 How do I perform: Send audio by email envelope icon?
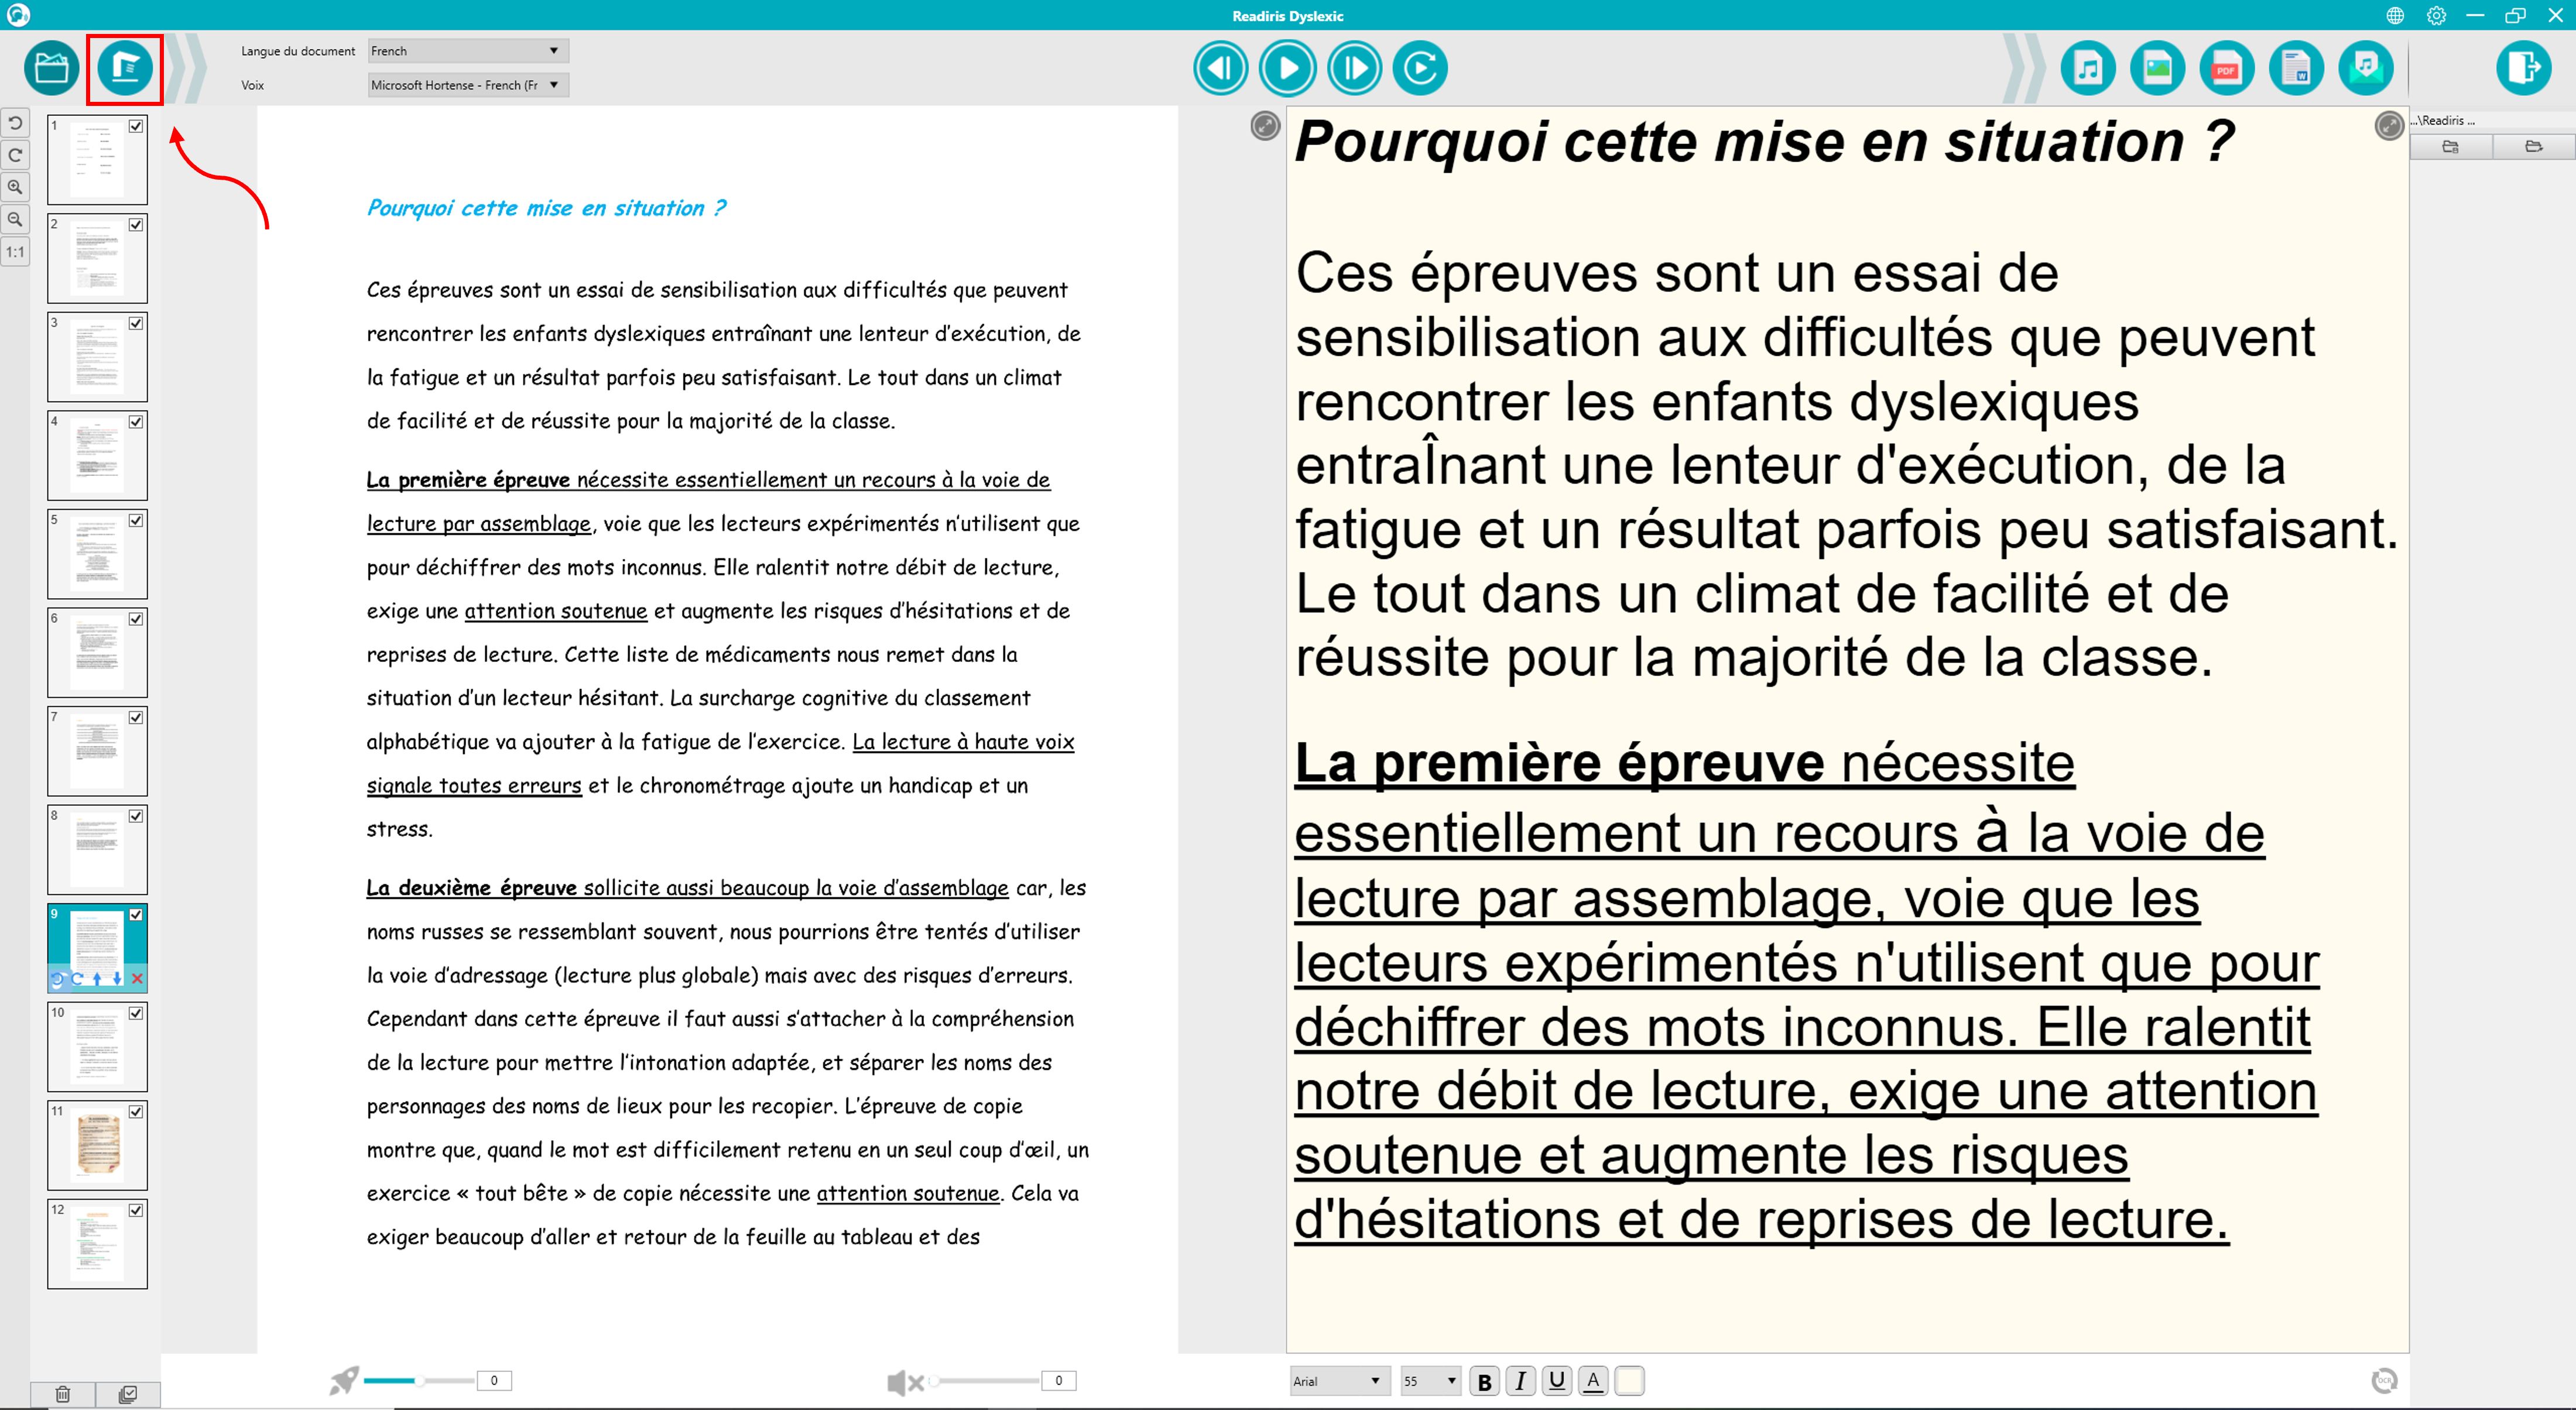(2365, 68)
